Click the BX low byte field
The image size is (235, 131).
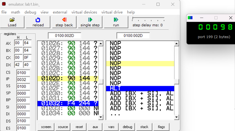[x=27, y=50]
